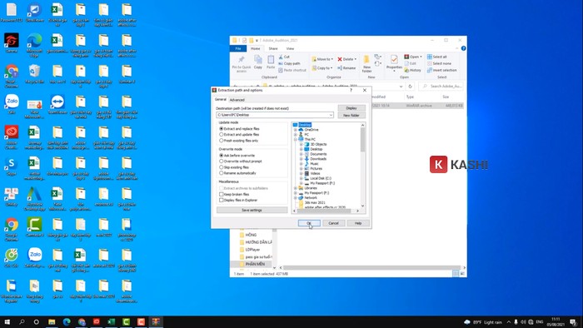This screenshot has height=328, width=583.
Task: Select the Skype desktop icon
Action: coord(12,166)
